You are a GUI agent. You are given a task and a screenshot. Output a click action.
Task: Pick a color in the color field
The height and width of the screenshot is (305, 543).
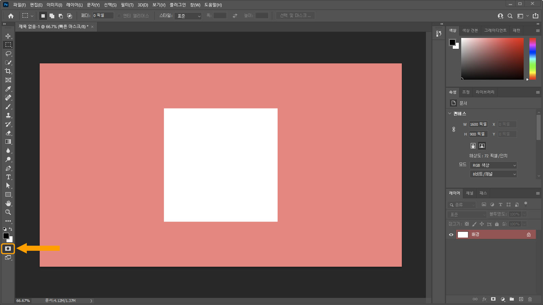[492, 59]
